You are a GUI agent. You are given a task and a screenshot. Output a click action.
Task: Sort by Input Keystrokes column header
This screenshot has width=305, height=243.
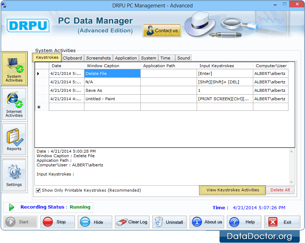(x=225, y=66)
